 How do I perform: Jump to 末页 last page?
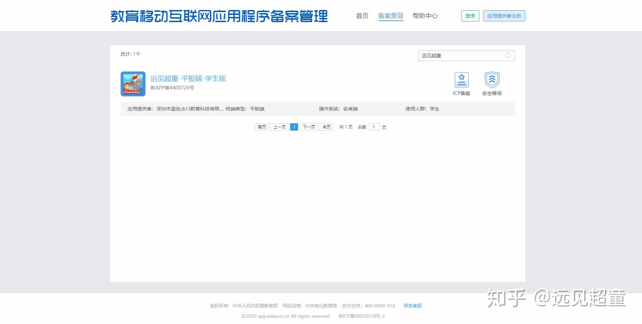326,127
